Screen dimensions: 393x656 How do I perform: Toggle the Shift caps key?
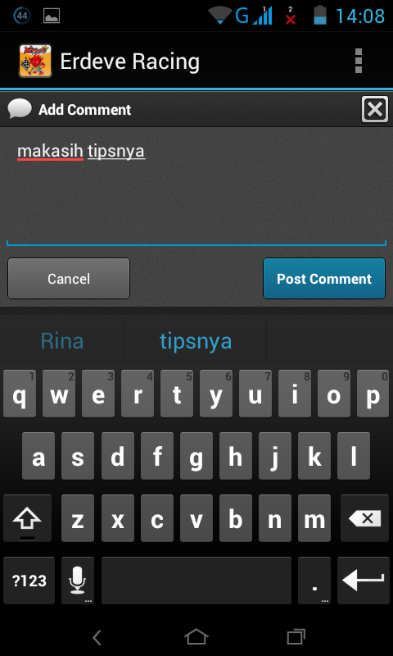click(27, 518)
